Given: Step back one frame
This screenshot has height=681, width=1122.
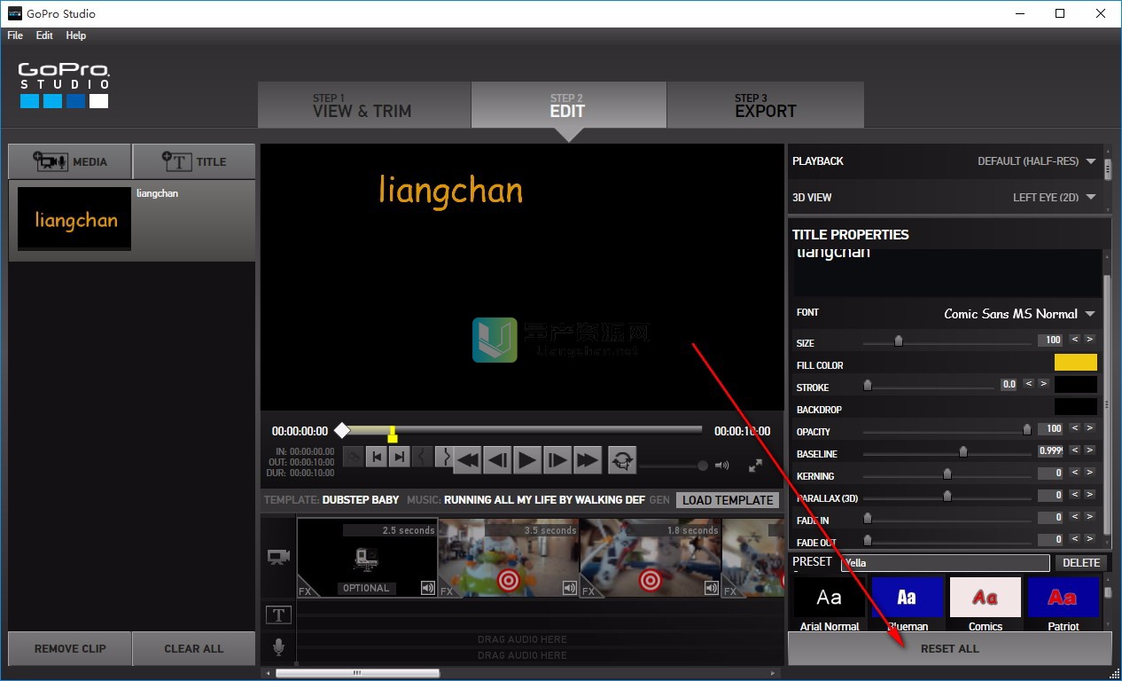Looking at the screenshot, I should 497,459.
